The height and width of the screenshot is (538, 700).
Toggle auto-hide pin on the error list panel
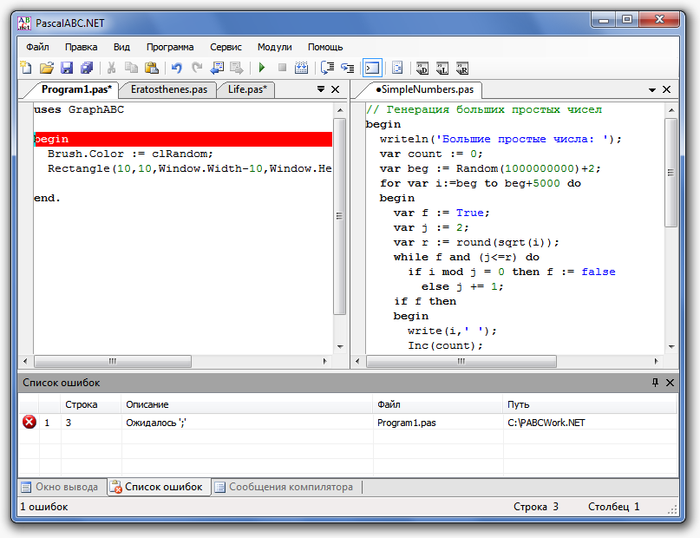(x=655, y=383)
